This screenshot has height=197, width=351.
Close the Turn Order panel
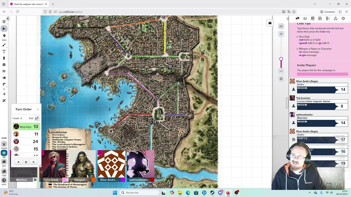click(x=38, y=109)
